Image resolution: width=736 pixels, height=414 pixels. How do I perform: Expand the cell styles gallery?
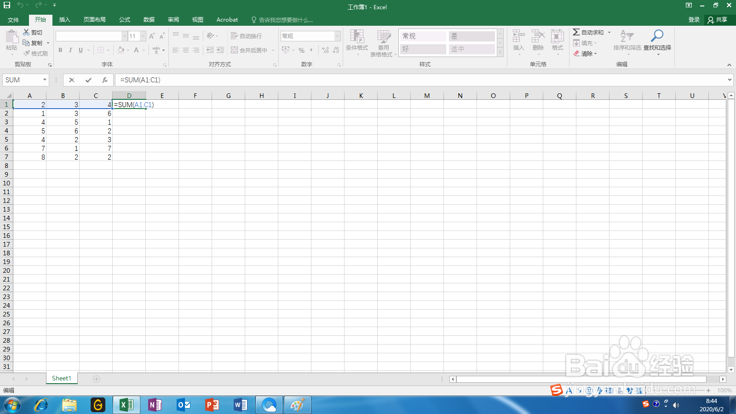pyautogui.click(x=500, y=52)
